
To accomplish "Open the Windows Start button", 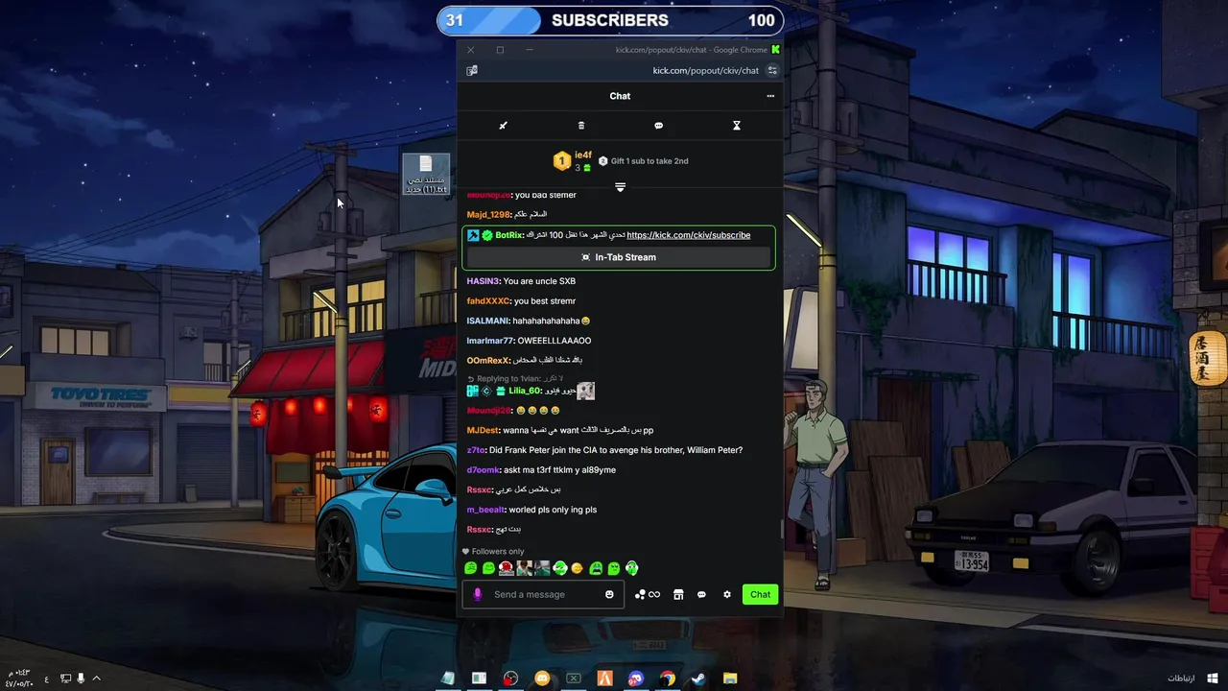I will [x=1213, y=679].
